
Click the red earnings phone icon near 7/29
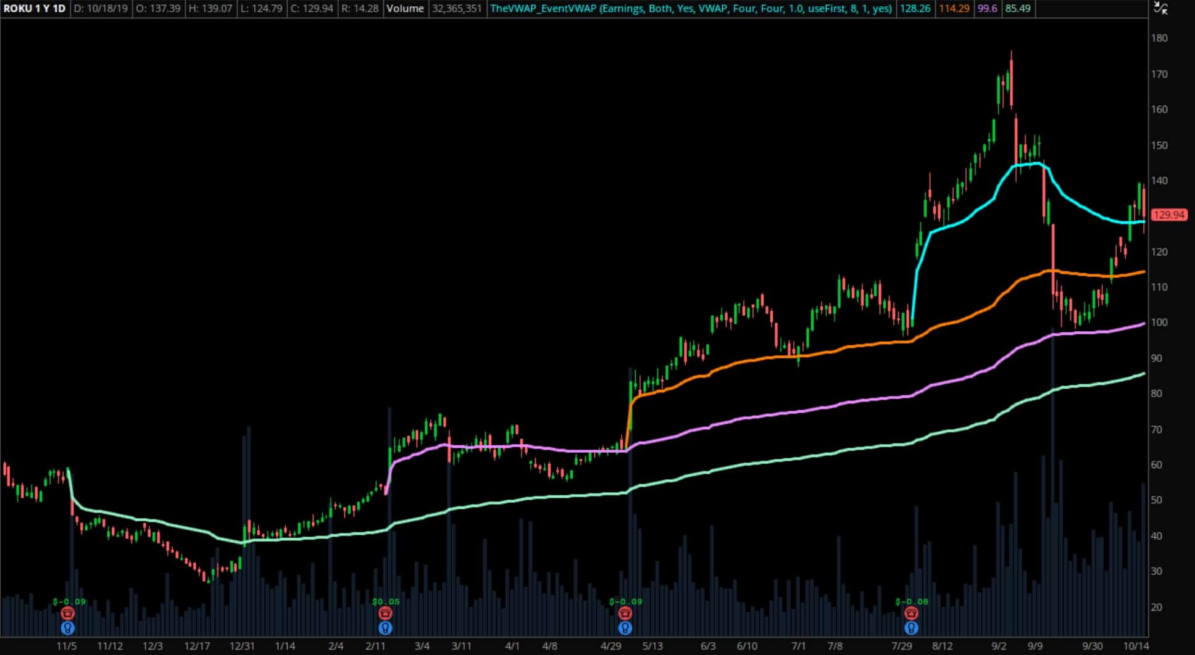(911, 613)
